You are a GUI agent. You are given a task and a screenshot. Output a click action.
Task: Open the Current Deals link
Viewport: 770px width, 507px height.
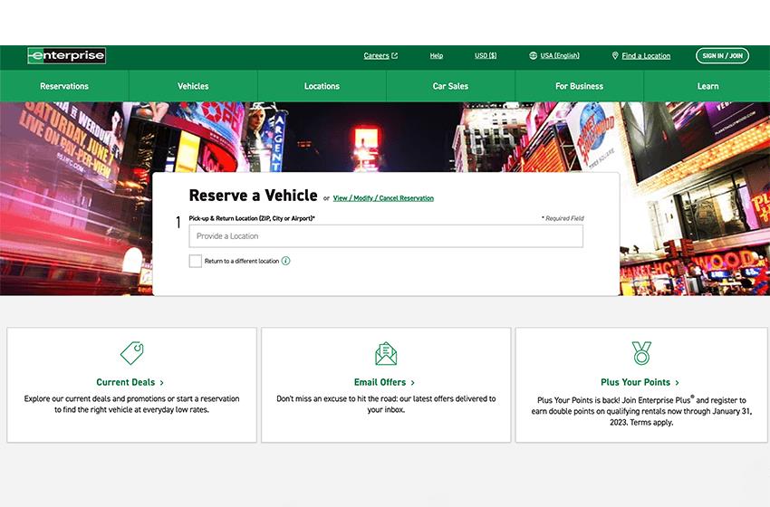(x=130, y=383)
